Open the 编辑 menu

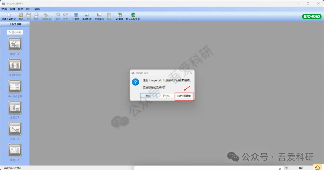click(12, 9)
